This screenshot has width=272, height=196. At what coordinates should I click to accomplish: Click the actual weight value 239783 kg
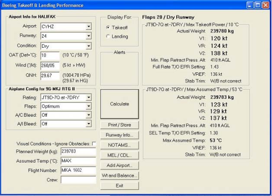[222, 97]
